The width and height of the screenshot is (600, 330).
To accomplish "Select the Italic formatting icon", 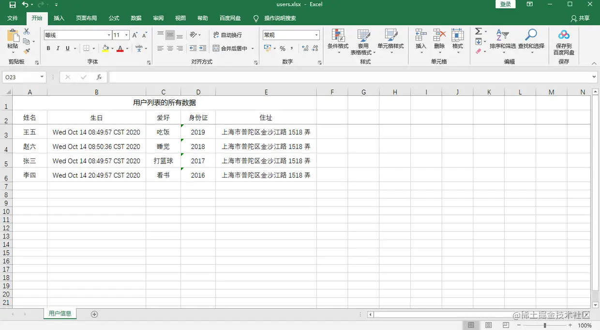I will [x=58, y=48].
